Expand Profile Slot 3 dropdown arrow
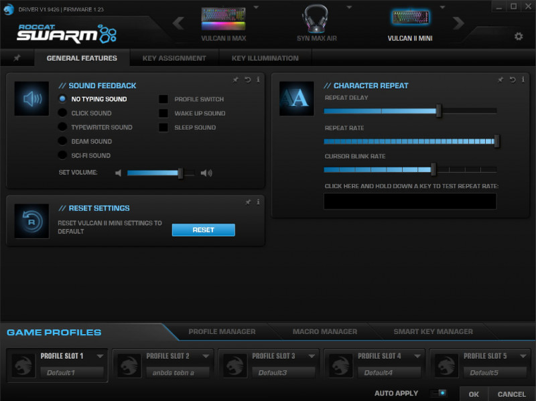 [312, 356]
